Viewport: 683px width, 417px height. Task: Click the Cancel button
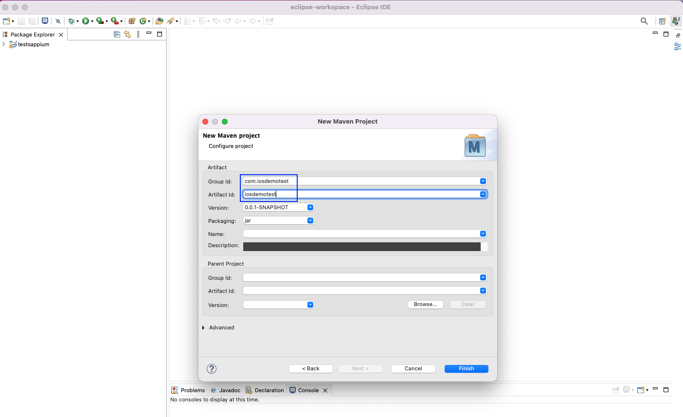413,369
